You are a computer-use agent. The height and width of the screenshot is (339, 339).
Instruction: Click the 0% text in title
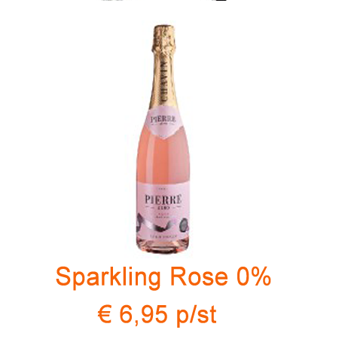pos(254,276)
